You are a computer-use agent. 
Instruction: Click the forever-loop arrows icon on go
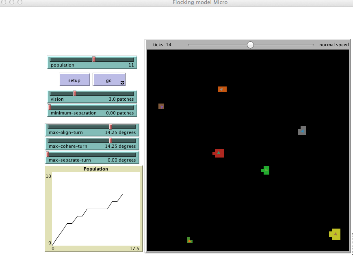tap(122, 82)
